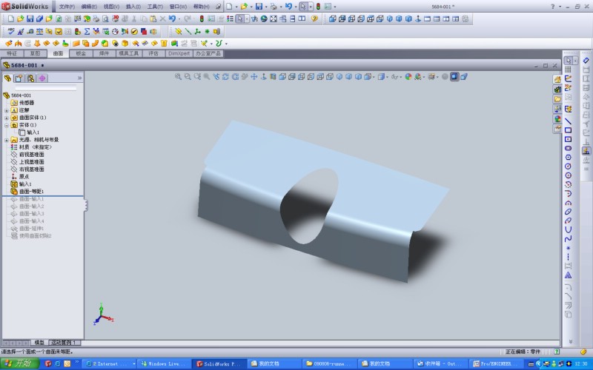
Task: Open the Pro/ENGINEER taskbar button
Action: pyautogui.click(x=496, y=363)
